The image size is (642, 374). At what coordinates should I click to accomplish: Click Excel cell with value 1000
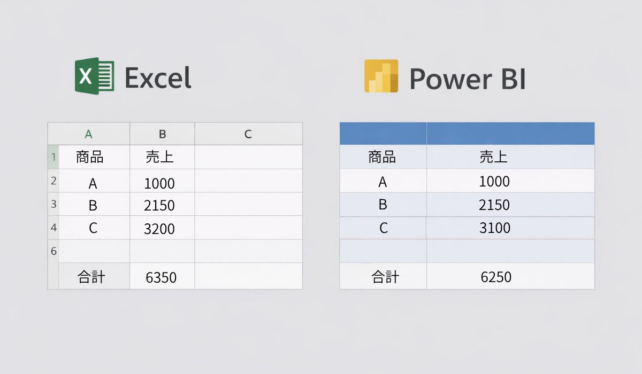162,181
